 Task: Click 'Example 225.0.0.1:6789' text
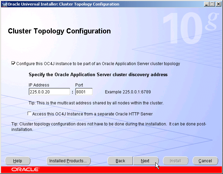pos(128,92)
